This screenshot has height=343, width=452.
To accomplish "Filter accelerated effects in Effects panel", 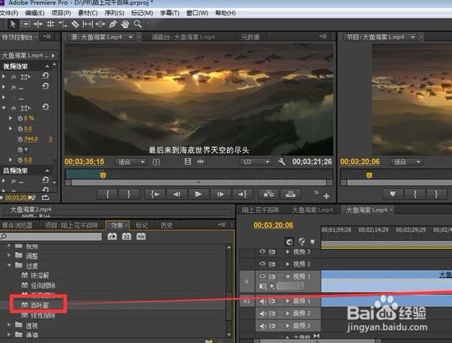I will coord(112,237).
